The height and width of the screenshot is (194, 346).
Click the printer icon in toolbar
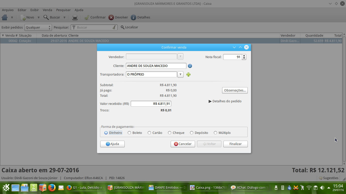[x=75, y=17]
